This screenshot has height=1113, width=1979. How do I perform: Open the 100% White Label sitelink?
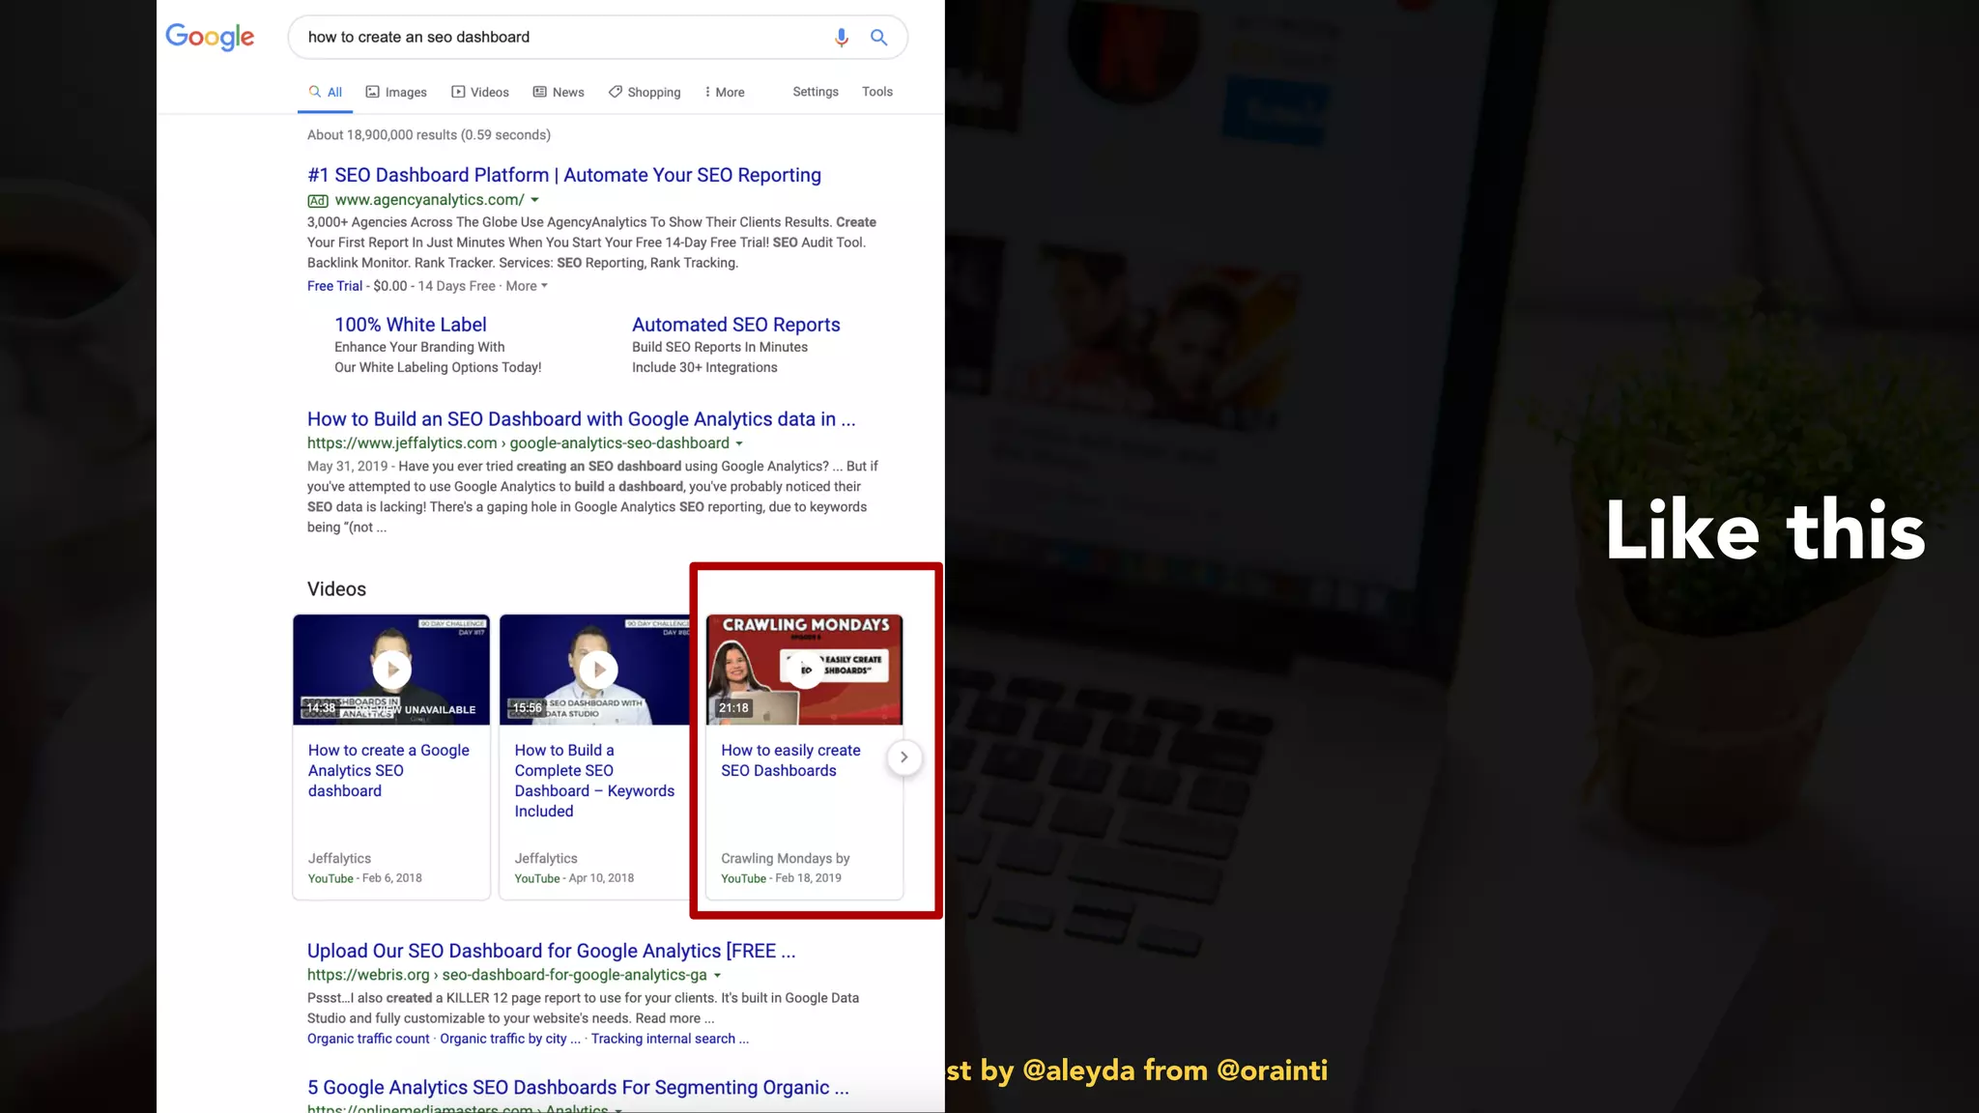[410, 325]
